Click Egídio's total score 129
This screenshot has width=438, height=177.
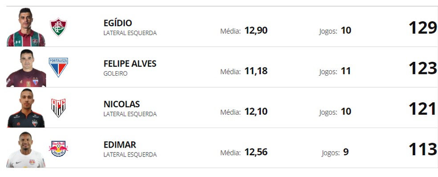click(x=422, y=28)
